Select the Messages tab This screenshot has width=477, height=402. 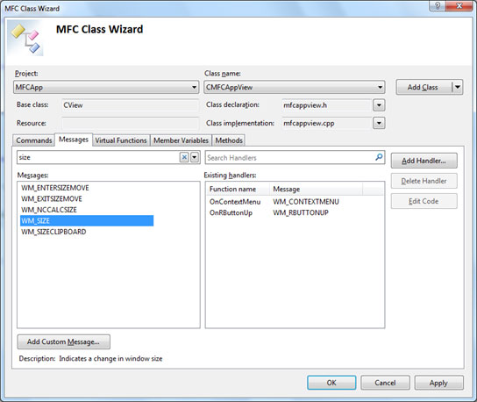[74, 140]
